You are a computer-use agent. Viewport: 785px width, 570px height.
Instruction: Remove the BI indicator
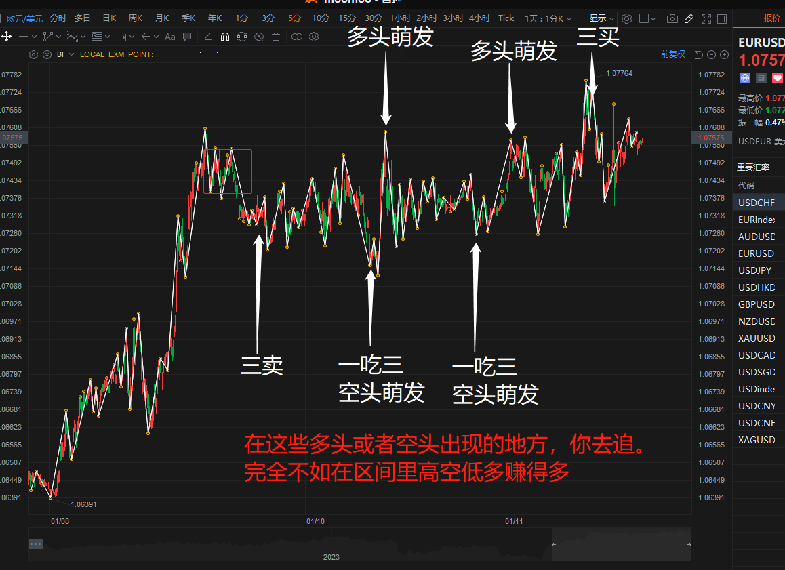[47, 54]
